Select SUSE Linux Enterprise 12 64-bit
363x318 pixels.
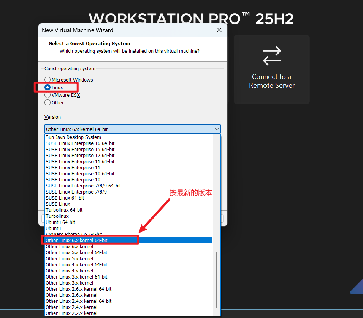[x=129, y=156]
